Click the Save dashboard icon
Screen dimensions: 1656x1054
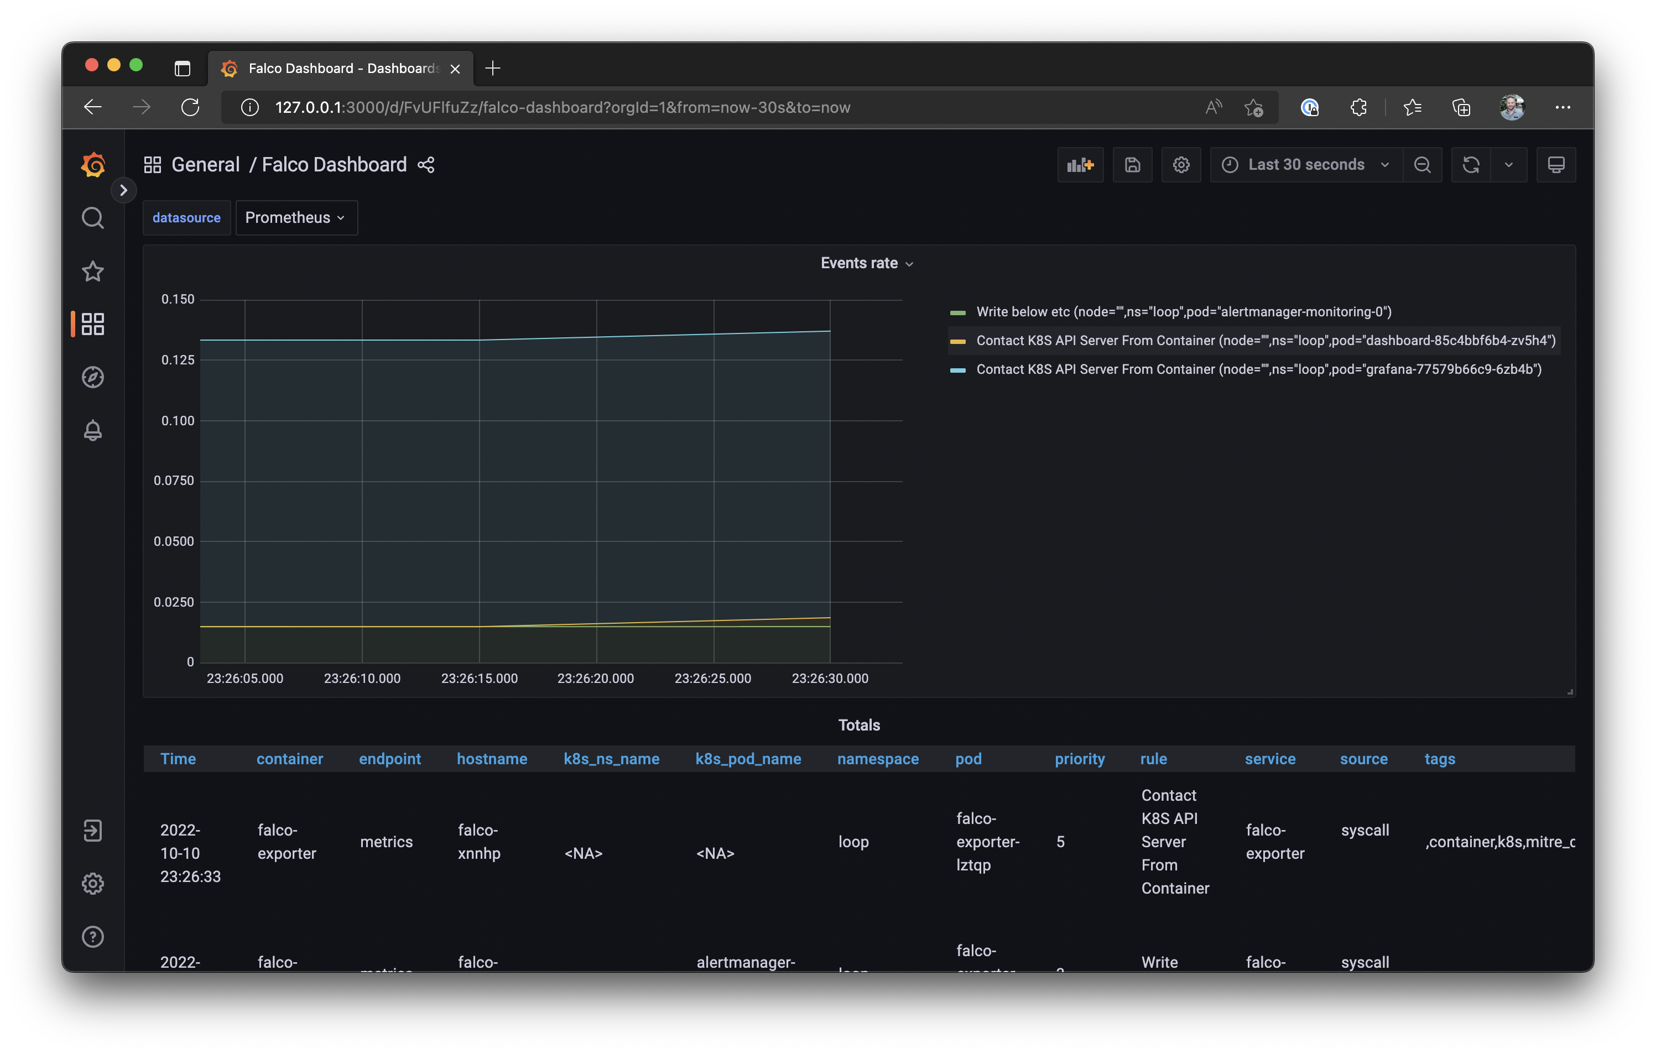[x=1132, y=165]
